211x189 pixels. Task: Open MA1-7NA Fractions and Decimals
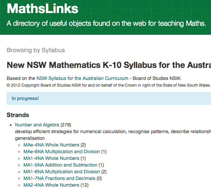click(59, 178)
